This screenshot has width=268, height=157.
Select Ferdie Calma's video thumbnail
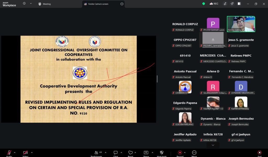tap(241, 24)
